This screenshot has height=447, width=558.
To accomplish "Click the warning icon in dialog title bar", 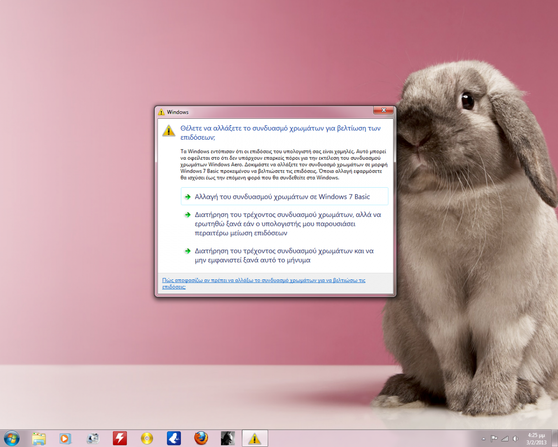I will point(161,112).
